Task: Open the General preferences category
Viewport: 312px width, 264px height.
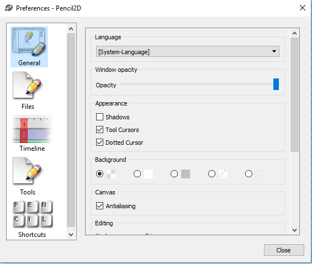Action: coord(29,47)
